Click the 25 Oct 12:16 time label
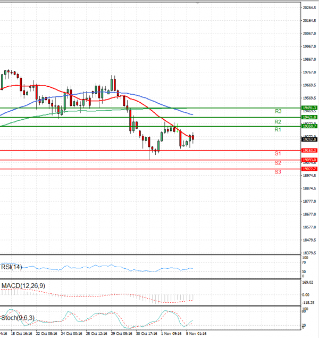Viewport: 319px width, 338px height. (97, 333)
